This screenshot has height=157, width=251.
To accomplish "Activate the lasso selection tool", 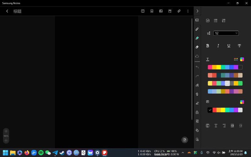I will 197,56.
